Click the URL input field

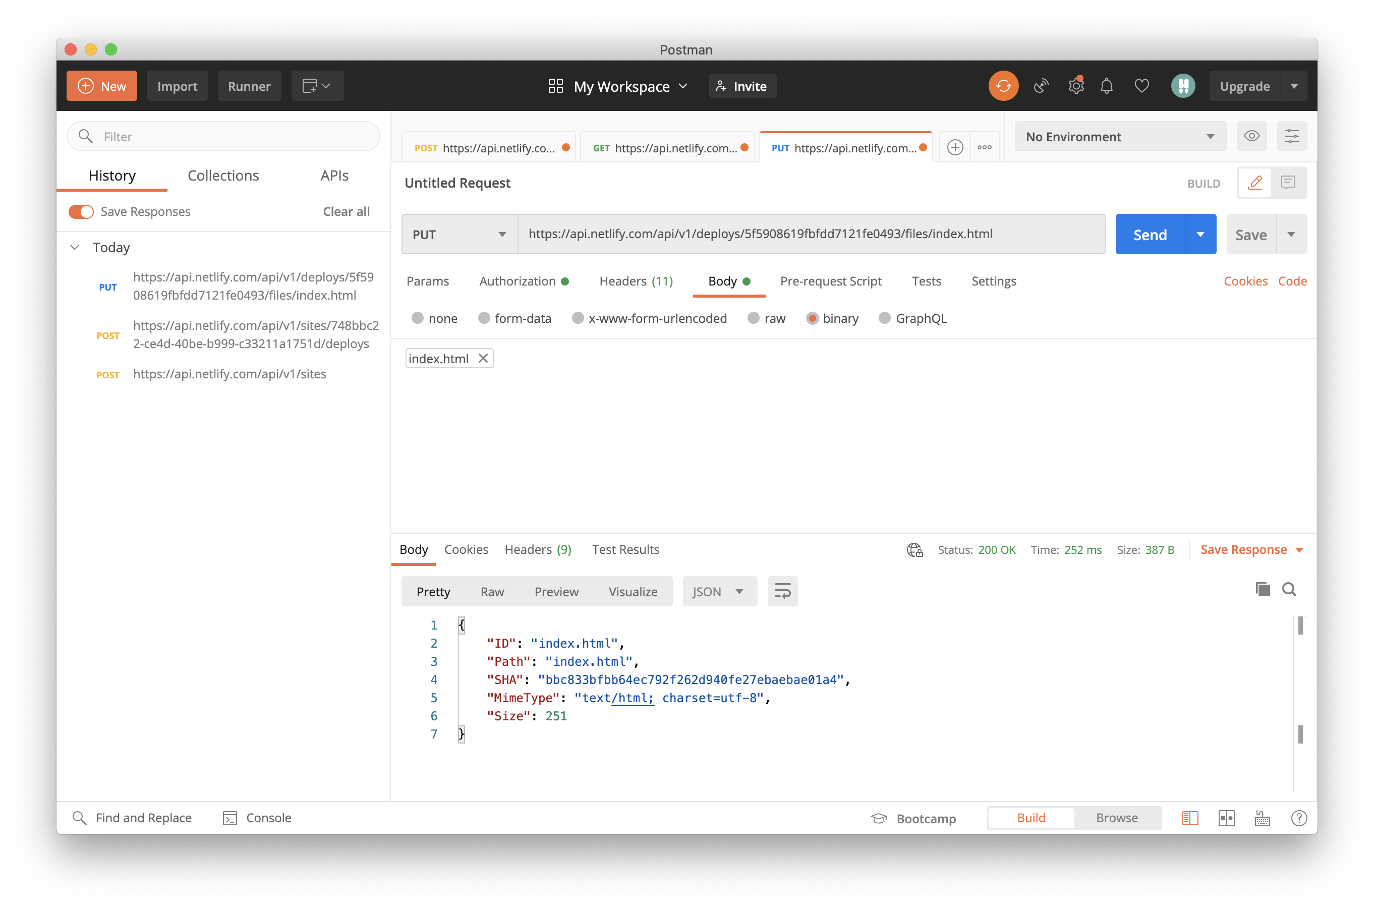[810, 234]
